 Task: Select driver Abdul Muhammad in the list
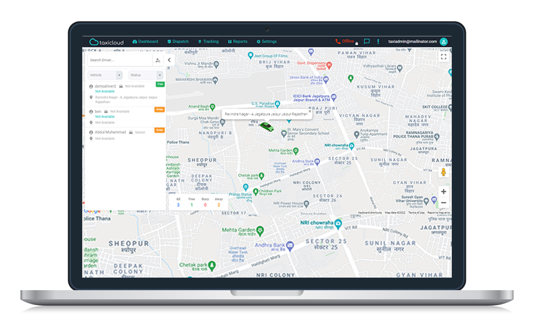click(110, 132)
